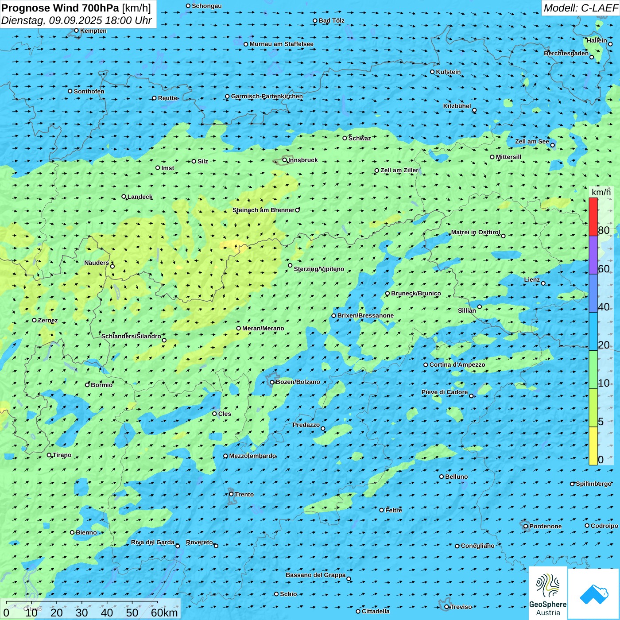This screenshot has width=620, height=620.
Task: Click the 'Lienz' label
Action: coord(532,279)
